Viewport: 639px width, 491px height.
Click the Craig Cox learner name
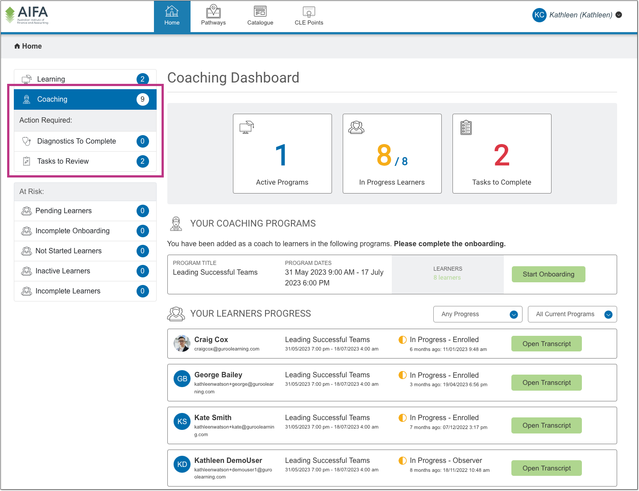211,339
